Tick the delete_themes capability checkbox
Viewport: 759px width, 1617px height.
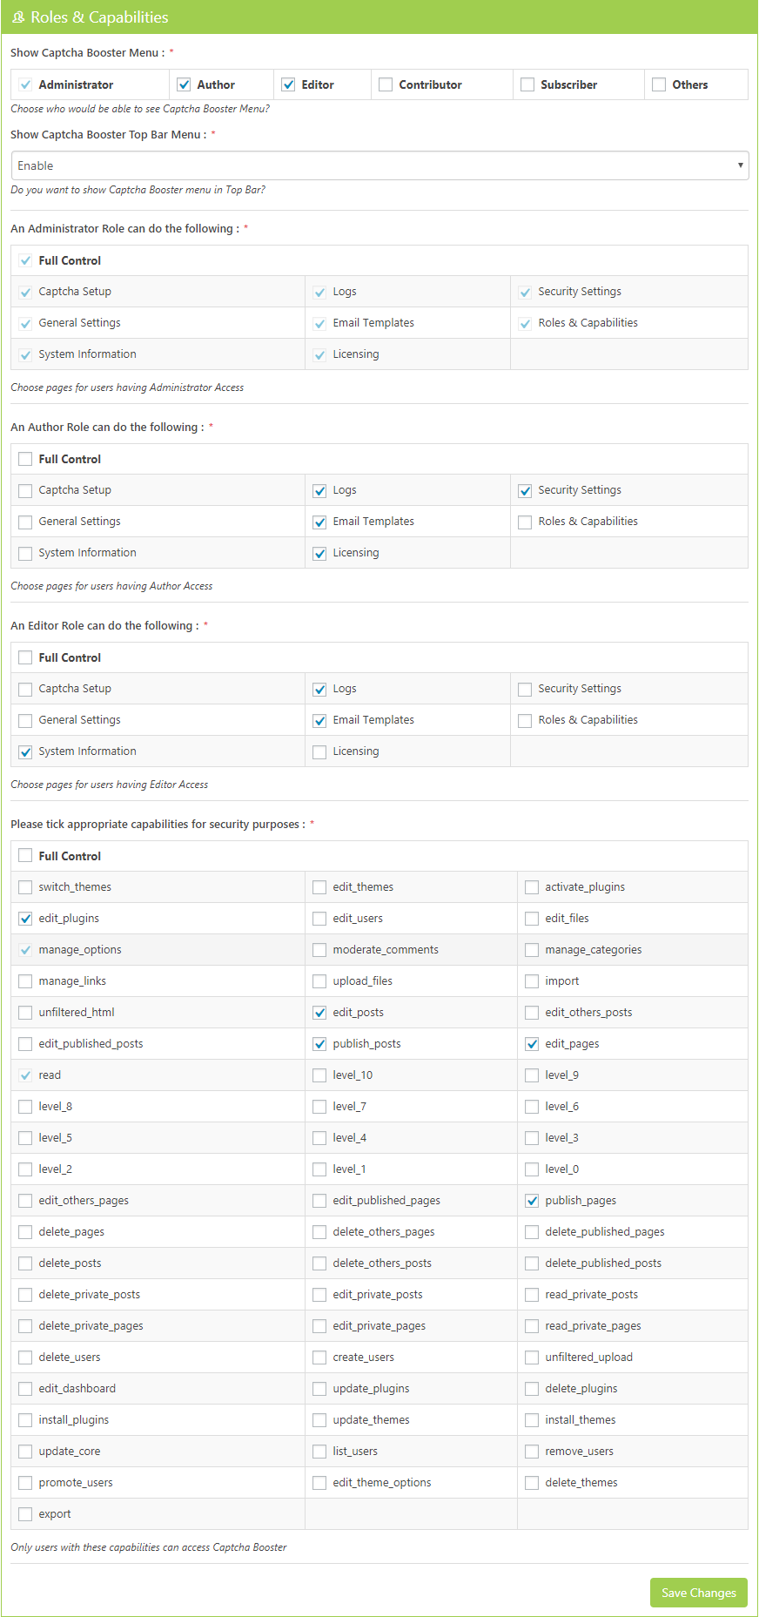532,1483
